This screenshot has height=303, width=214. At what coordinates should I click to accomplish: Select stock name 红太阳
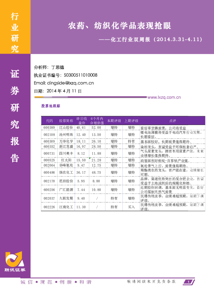(66, 160)
